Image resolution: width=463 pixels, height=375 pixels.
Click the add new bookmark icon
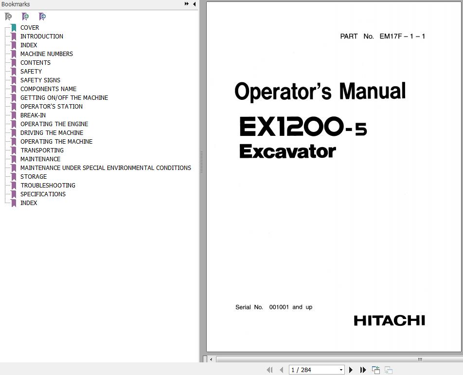(25, 17)
